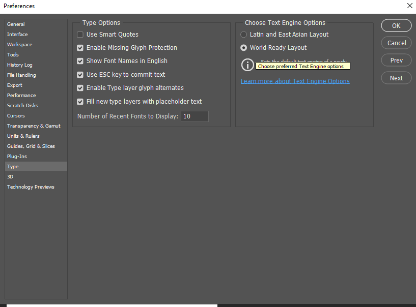Click the Number of Recent Fonts field
This screenshot has width=416, height=307.
tap(195, 116)
